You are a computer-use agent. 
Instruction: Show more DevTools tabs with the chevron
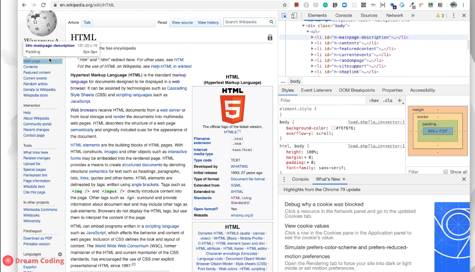pyautogui.click(x=413, y=16)
